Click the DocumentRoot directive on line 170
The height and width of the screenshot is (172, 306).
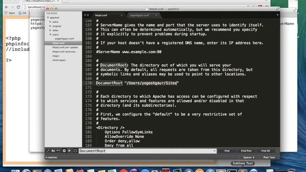point(109,83)
